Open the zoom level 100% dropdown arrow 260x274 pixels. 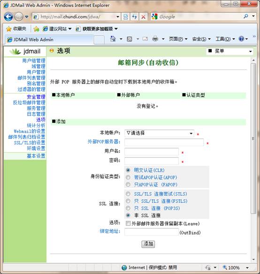(247, 268)
